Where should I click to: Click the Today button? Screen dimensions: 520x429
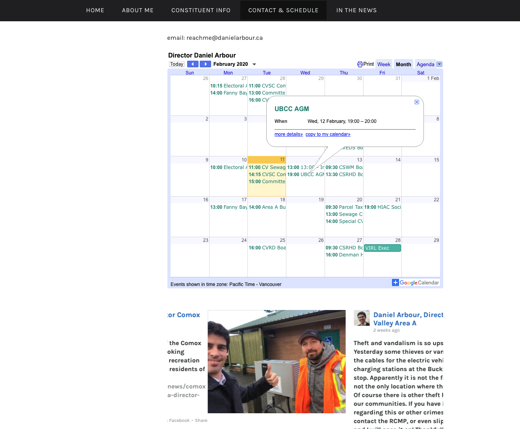pyautogui.click(x=177, y=64)
